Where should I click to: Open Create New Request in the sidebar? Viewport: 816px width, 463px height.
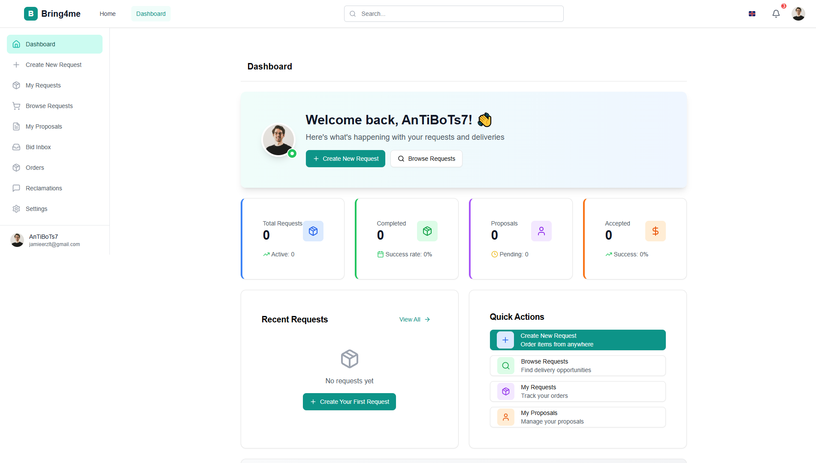coord(54,65)
